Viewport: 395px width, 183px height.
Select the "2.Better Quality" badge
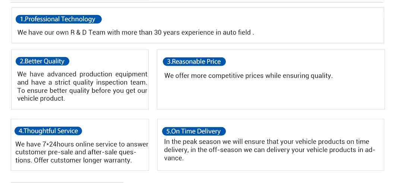point(42,61)
